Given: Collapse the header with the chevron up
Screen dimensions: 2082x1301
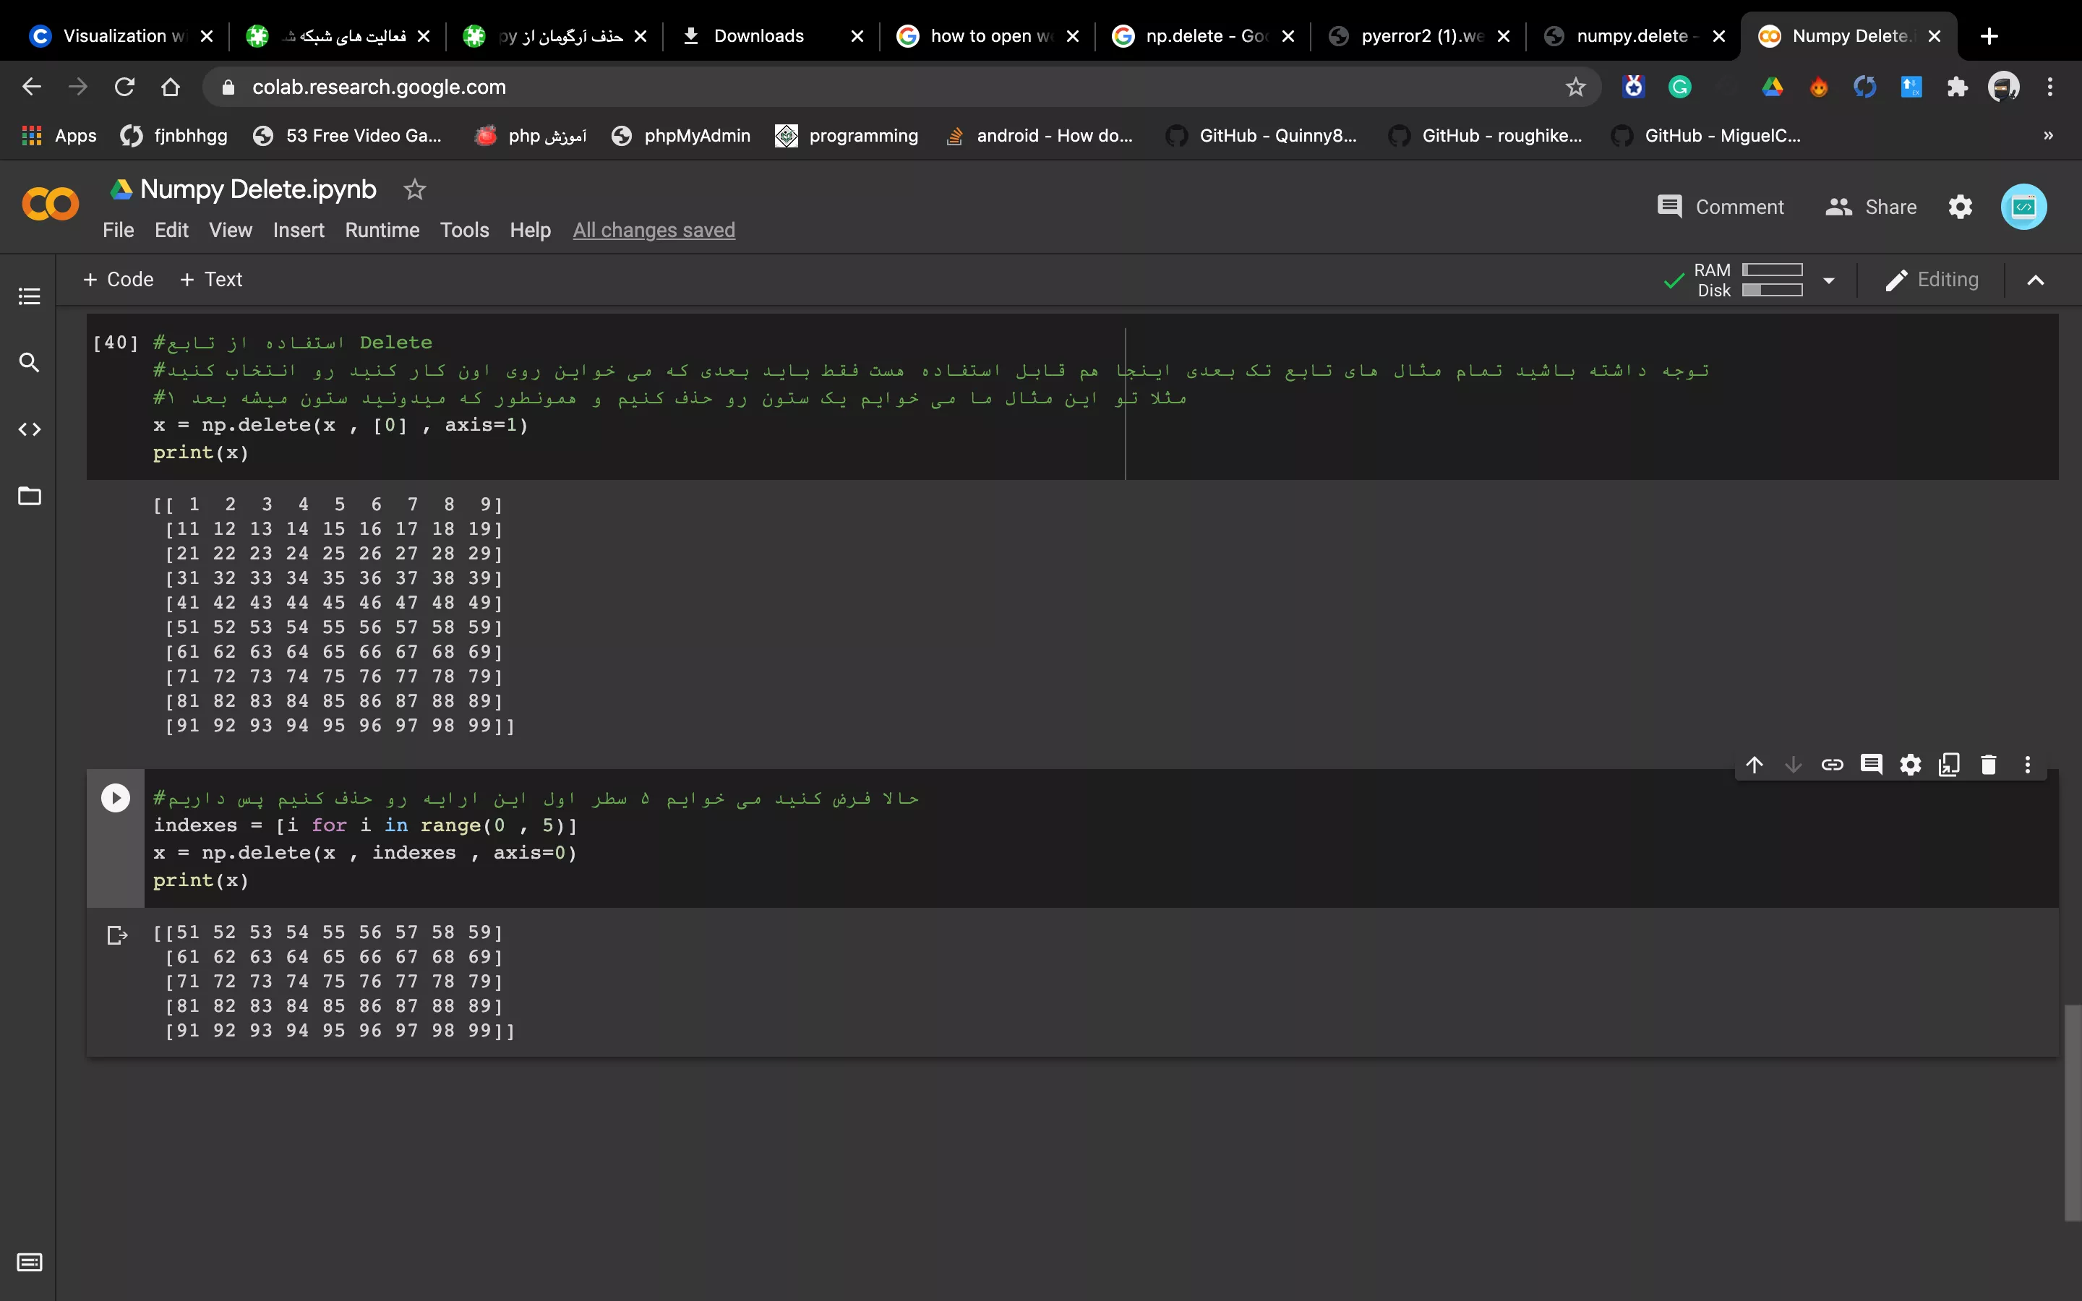Looking at the screenshot, I should click(x=2036, y=280).
